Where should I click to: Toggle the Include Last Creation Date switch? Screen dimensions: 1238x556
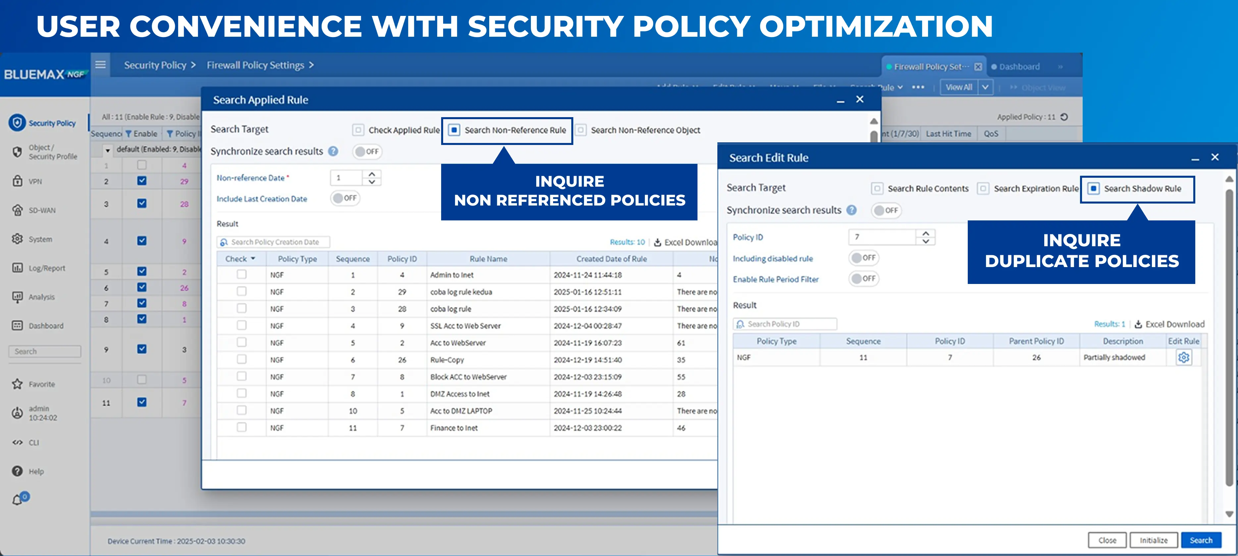click(345, 198)
